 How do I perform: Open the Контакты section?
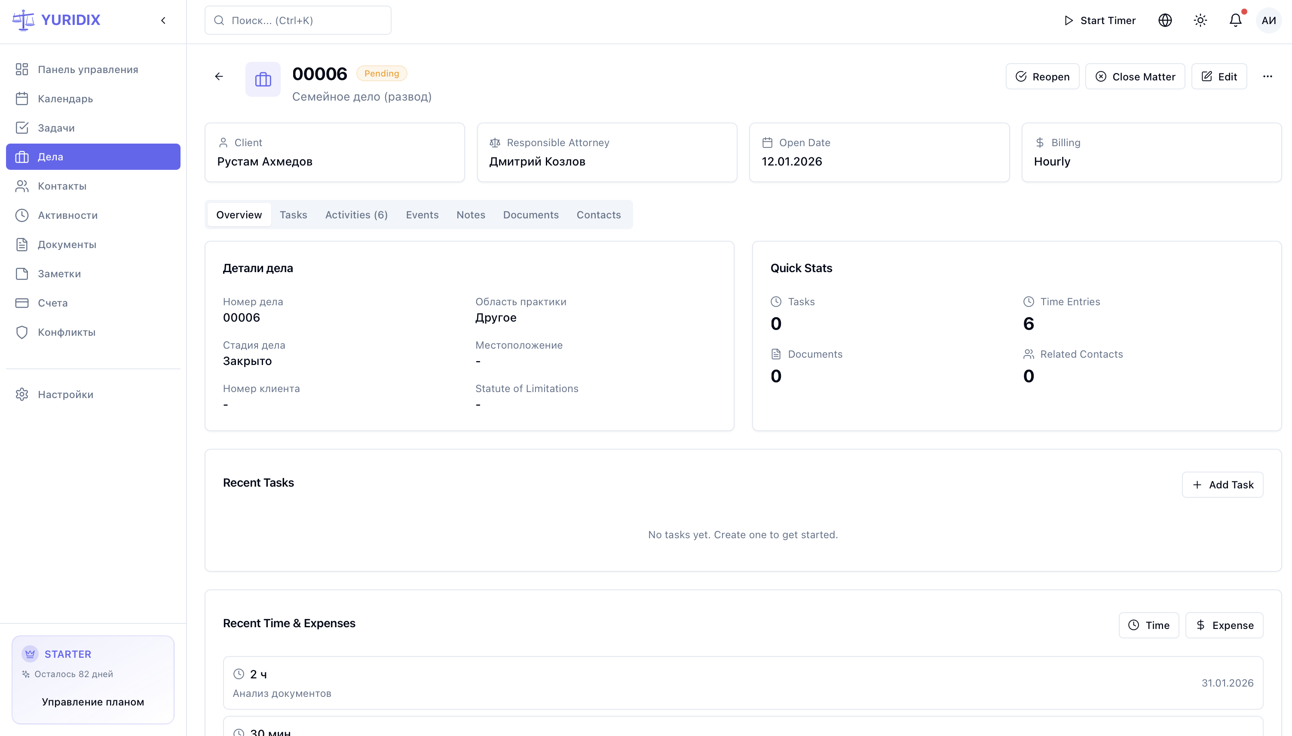tap(62, 186)
